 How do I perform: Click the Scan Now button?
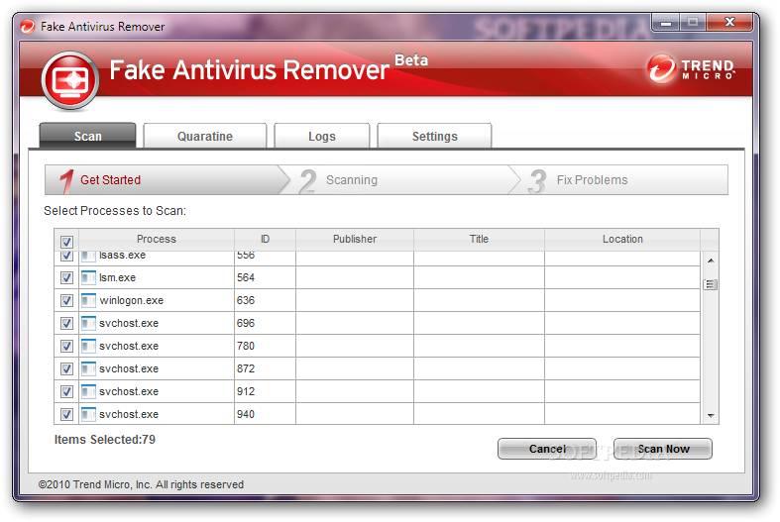tap(663, 449)
